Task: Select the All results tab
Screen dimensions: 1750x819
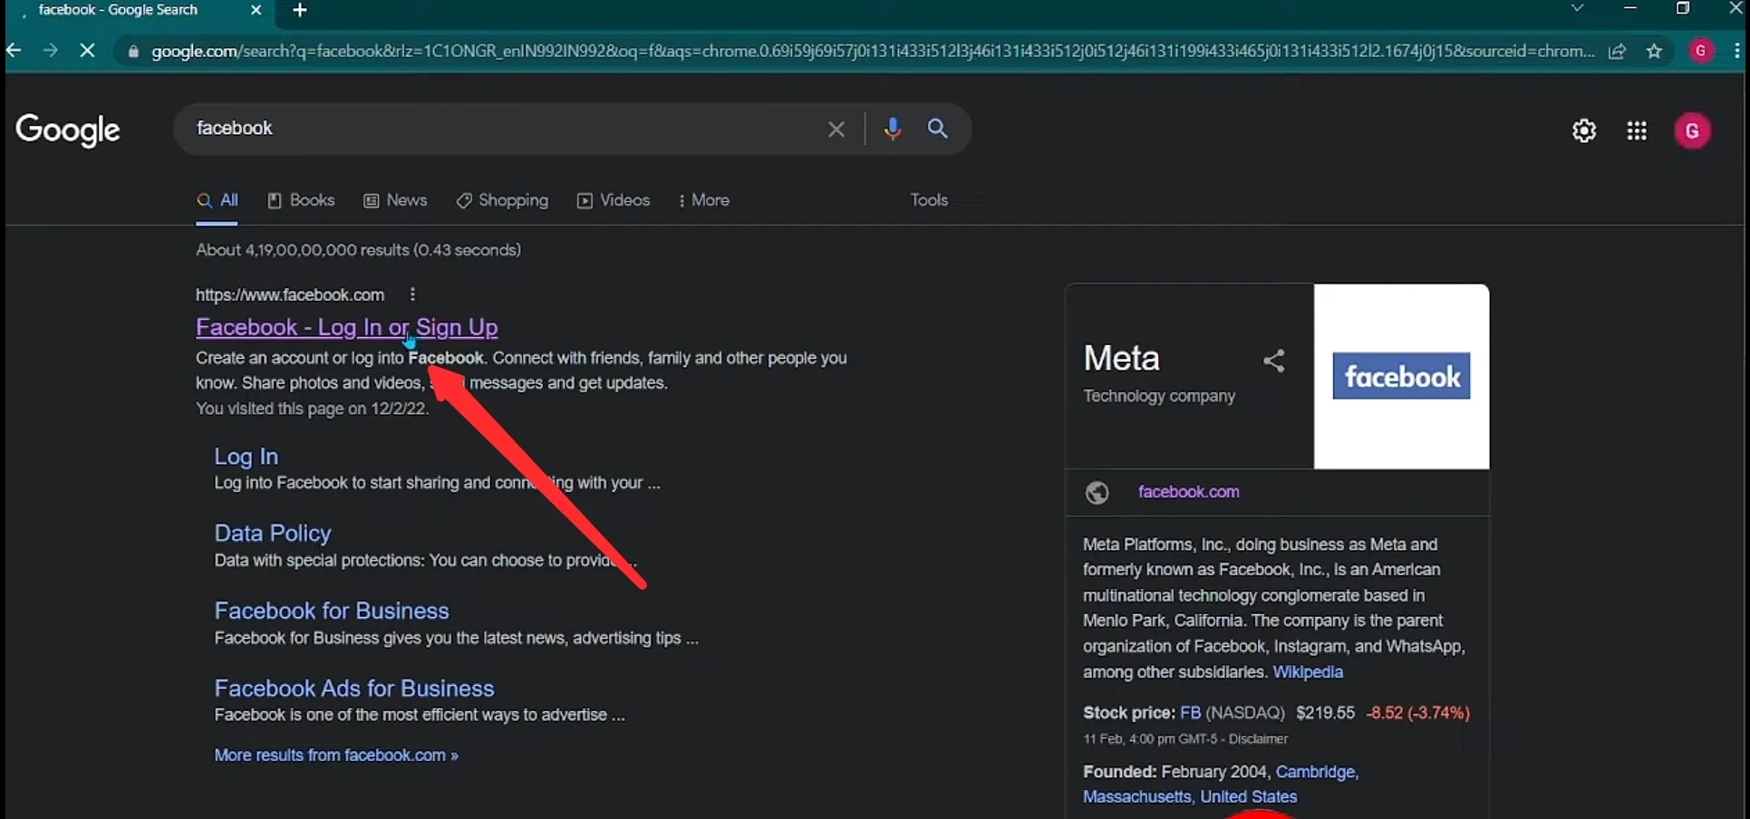Action: coord(218,200)
